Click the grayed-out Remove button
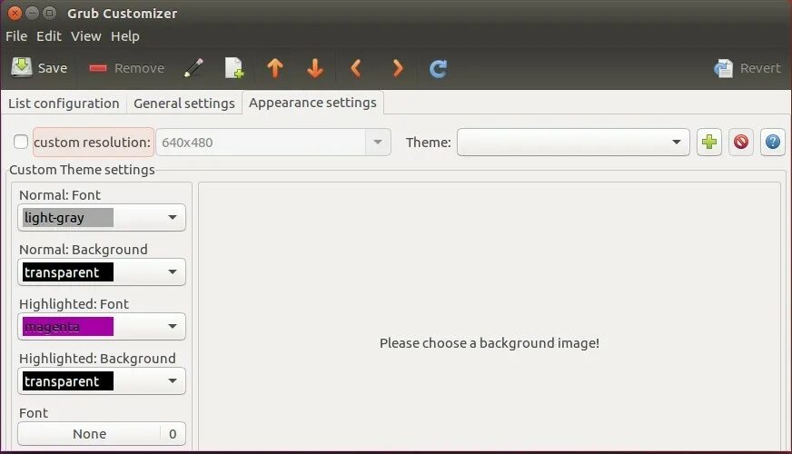Screen dimensions: 792x454 (x=126, y=68)
